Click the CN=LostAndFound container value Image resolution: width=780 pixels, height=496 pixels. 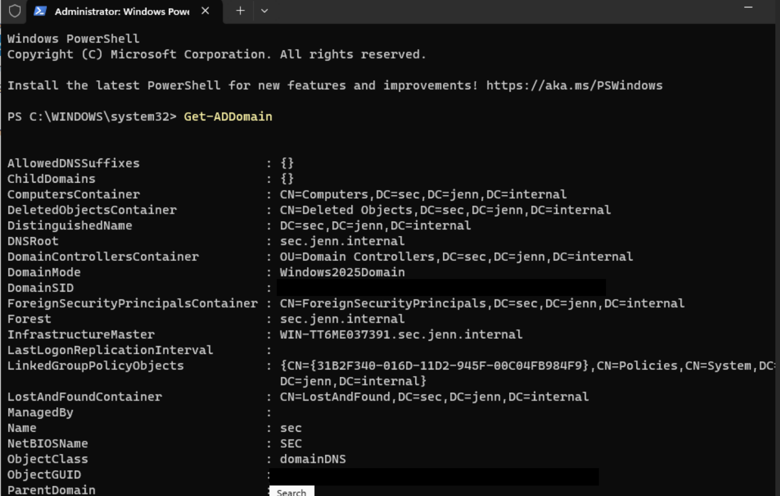point(434,397)
